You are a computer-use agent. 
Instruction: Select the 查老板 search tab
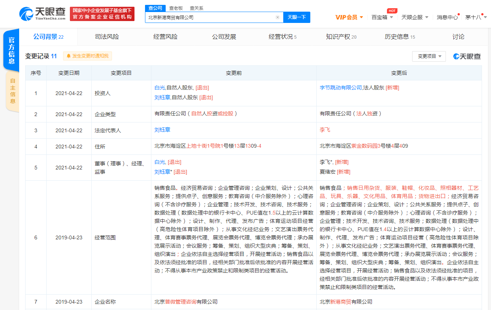click(x=176, y=8)
